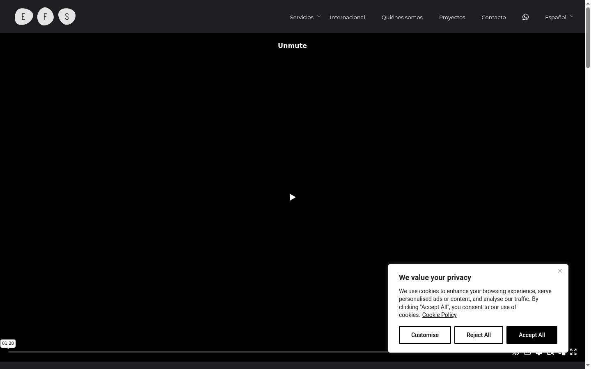Screen dimensions: 591x369
Task: Enter fullscreen video mode
Action: tap(573, 352)
